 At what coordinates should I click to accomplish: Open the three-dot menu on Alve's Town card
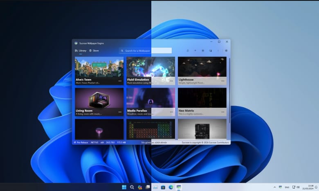click(x=120, y=81)
